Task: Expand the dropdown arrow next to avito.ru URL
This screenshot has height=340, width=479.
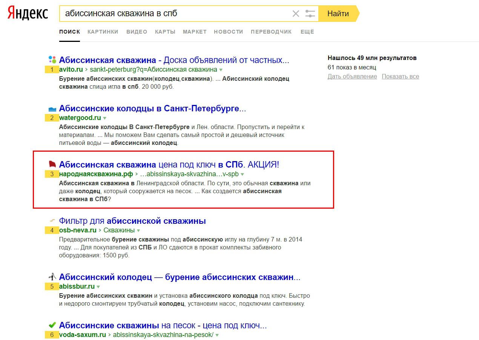Action: pyautogui.click(x=221, y=70)
